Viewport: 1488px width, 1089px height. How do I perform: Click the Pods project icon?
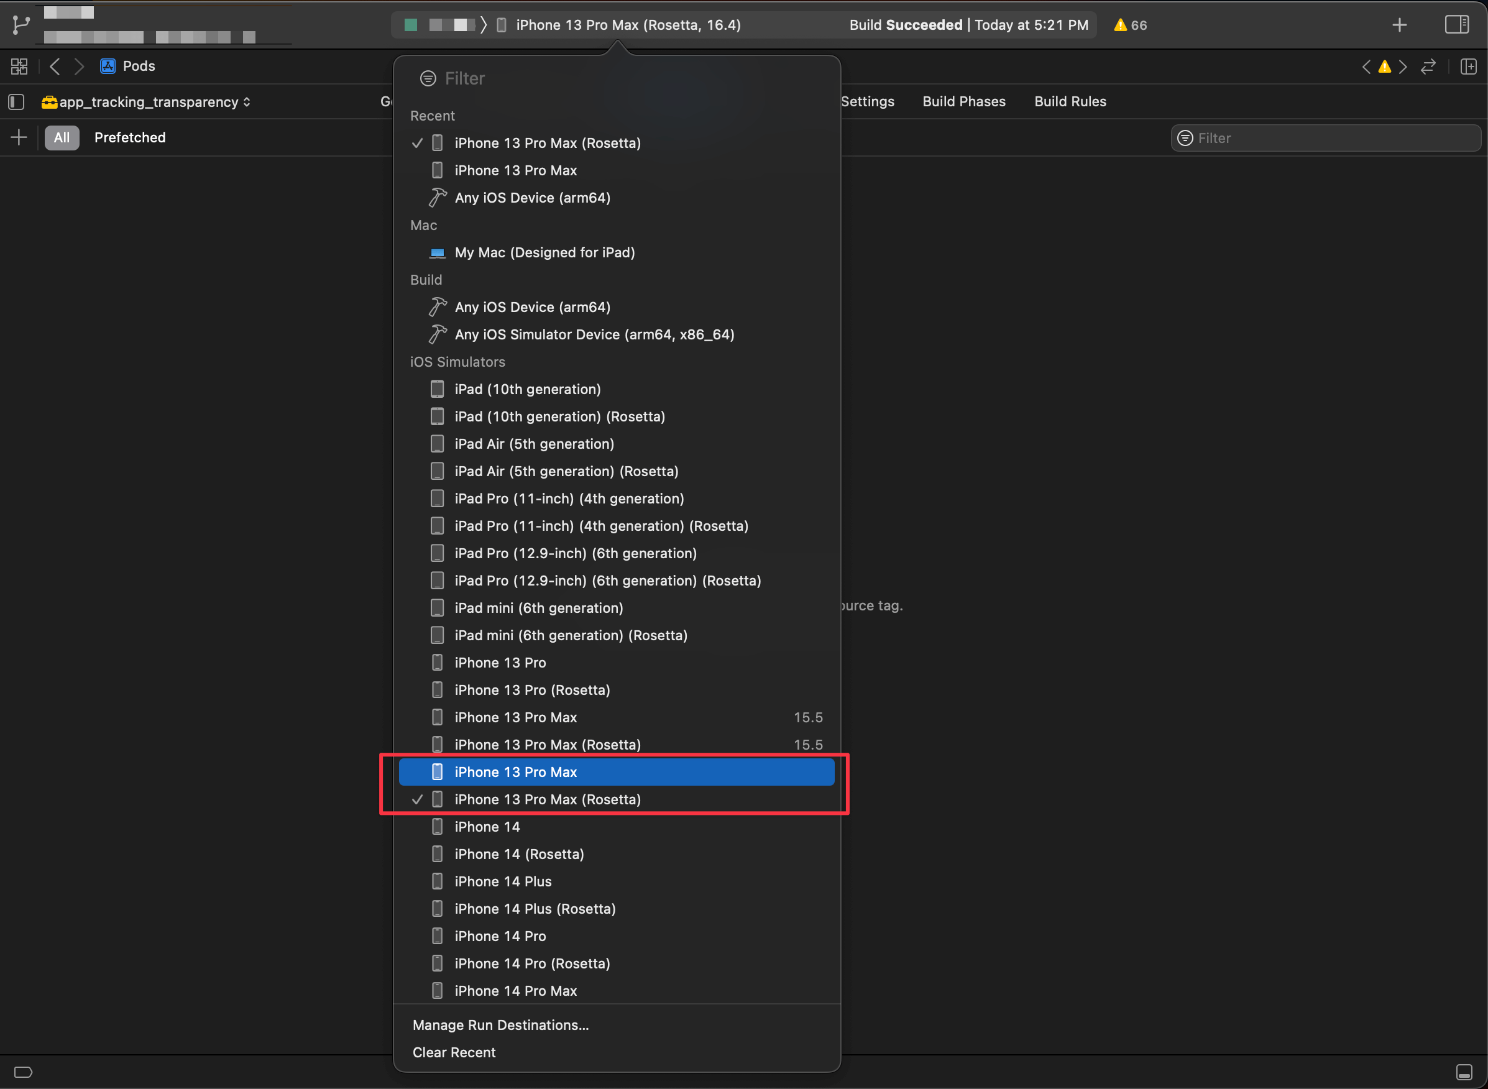pos(108,66)
